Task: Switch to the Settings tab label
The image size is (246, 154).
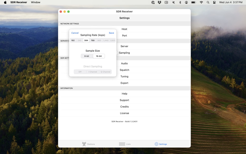Action: click(x=163, y=144)
